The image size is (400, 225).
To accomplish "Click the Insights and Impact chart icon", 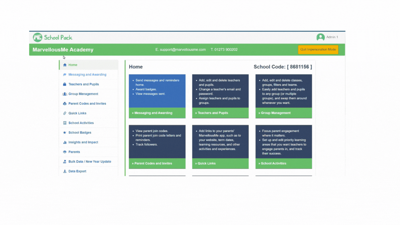I will 65,142.
